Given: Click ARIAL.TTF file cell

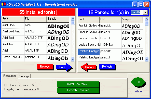Looking at the screenshot, I should (35, 51).
